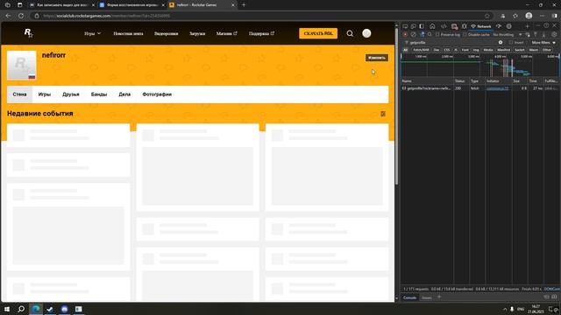Bookmark this page with star icon
This screenshot has height=315, width=561.
pos(487,16)
